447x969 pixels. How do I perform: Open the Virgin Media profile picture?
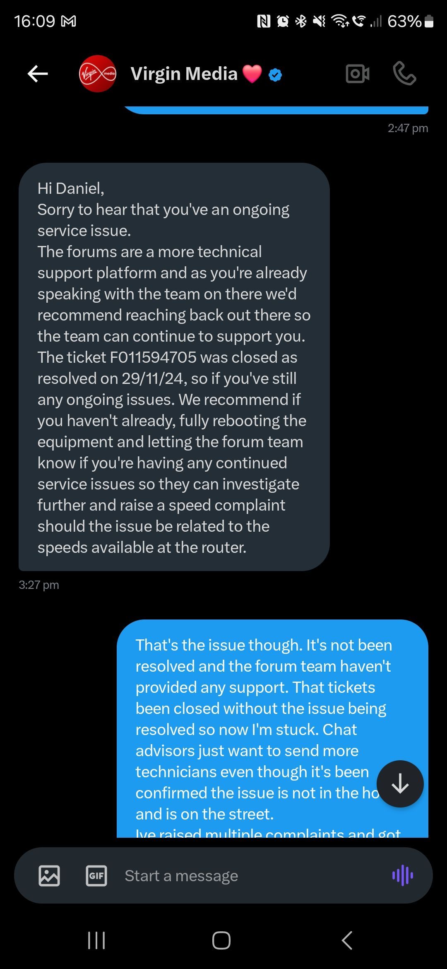[98, 74]
